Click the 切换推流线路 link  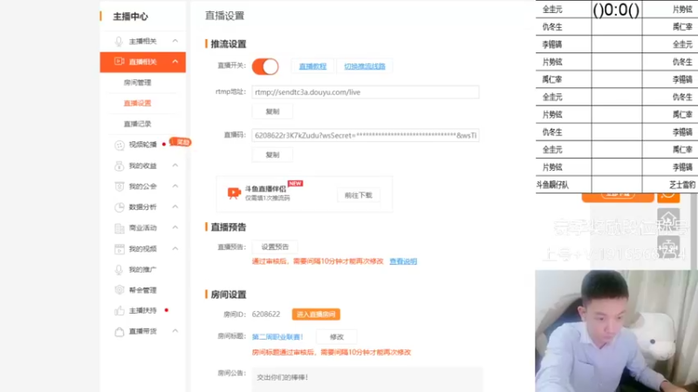click(365, 66)
